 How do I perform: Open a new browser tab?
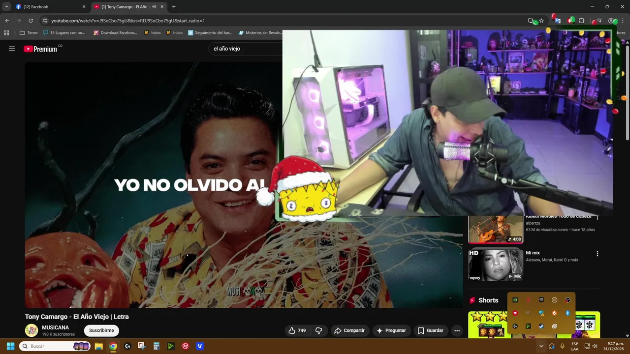click(x=174, y=7)
